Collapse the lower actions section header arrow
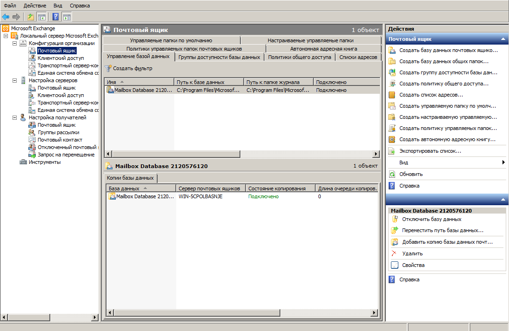 coord(503,199)
